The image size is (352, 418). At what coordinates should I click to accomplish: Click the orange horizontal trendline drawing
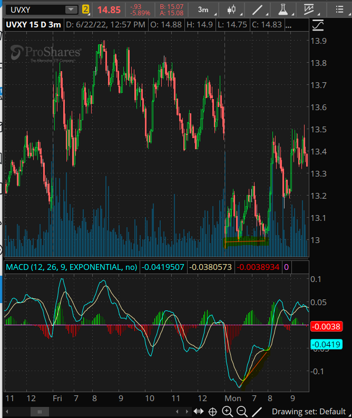tap(245, 241)
